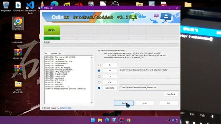Image resolution: width=221 pixels, height=124 pixels.
Task: Switch to the Log tab
Action: tap(46, 53)
